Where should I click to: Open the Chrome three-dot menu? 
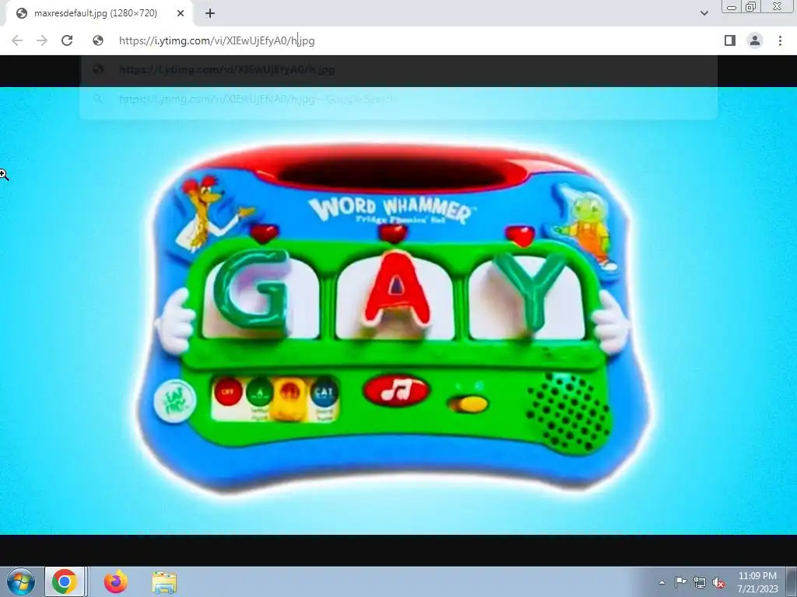(780, 40)
